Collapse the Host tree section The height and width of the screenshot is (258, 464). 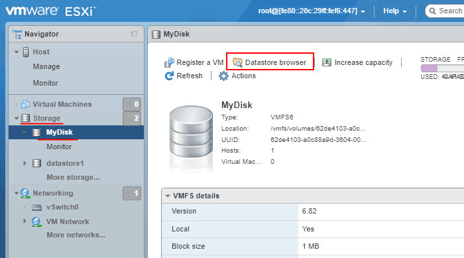[17, 52]
